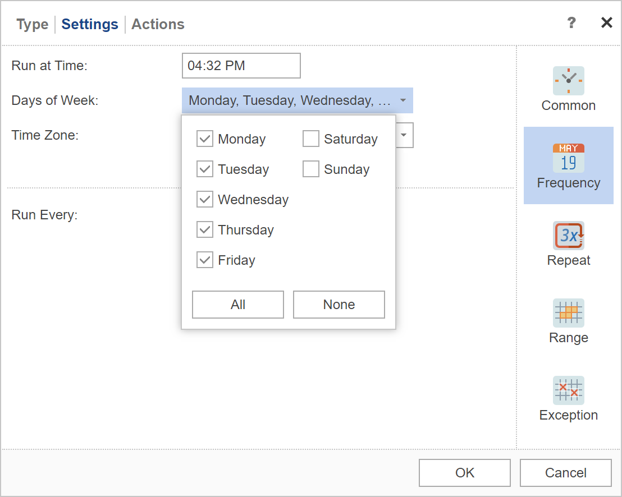The height and width of the screenshot is (497, 622).
Task: Open the Repeat 3x settings
Action: (x=568, y=243)
